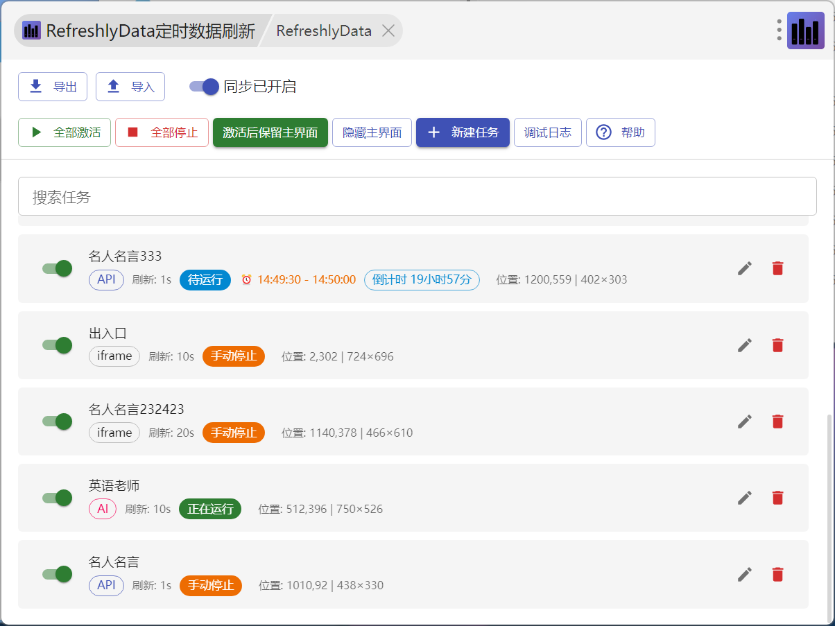This screenshot has height=626, width=835.
Task: Close the RefreshlyData tab
Action: pyautogui.click(x=388, y=31)
